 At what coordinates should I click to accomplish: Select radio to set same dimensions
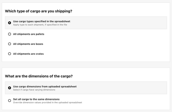point(9,100)
